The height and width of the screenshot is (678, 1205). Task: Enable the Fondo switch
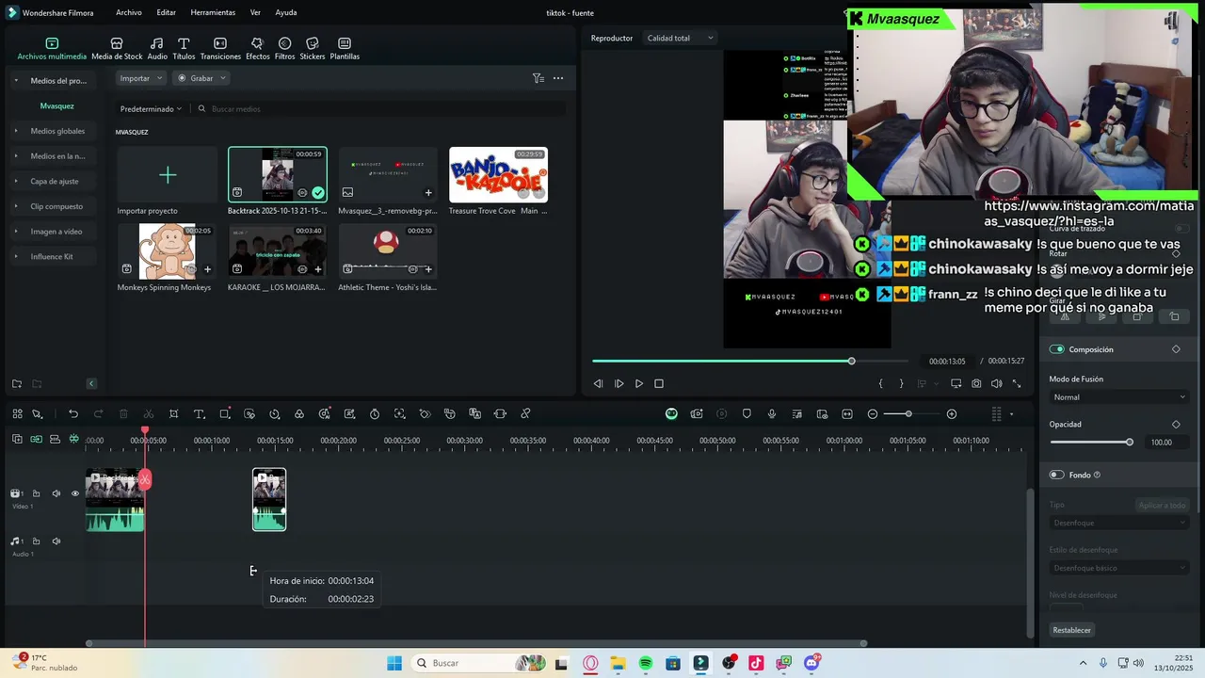coord(1056,475)
